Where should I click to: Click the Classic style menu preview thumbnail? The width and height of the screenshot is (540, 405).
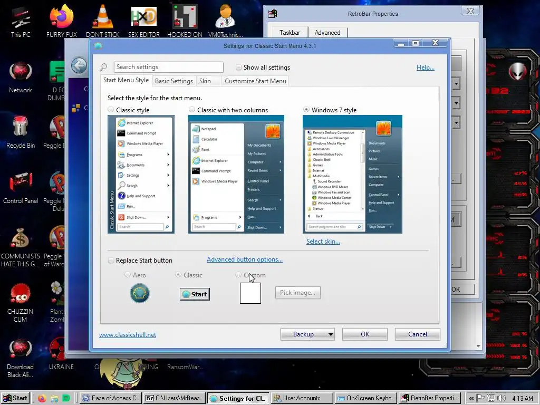tap(141, 174)
